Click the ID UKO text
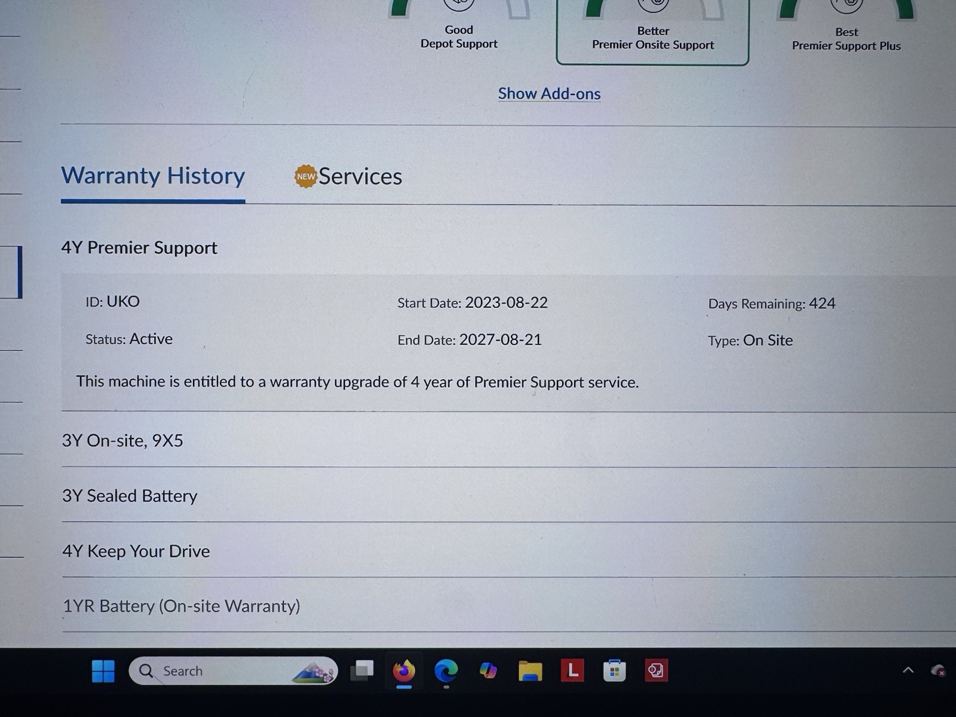Viewport: 956px width, 717px height. 112,301
